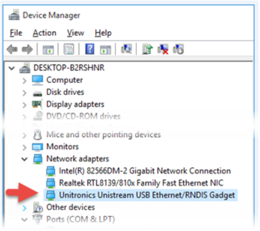
Task: Select Intel(R) 82566DM-2 Gigabit Network Connection
Action: (x=138, y=171)
